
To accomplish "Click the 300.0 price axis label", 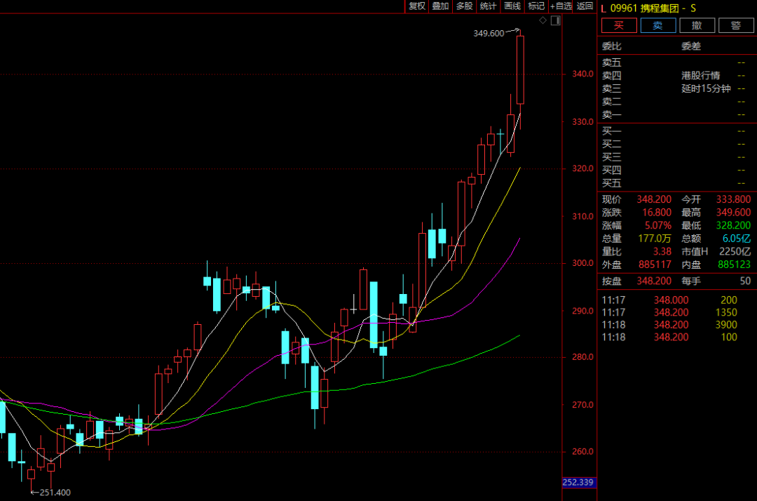I will [x=582, y=263].
